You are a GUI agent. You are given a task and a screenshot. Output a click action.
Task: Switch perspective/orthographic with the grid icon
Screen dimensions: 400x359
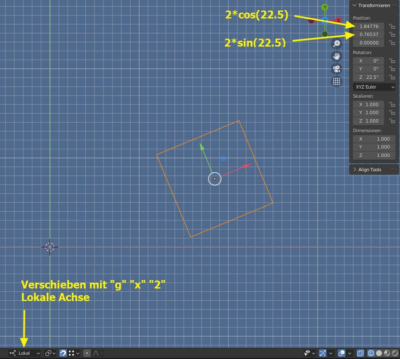tap(337, 82)
